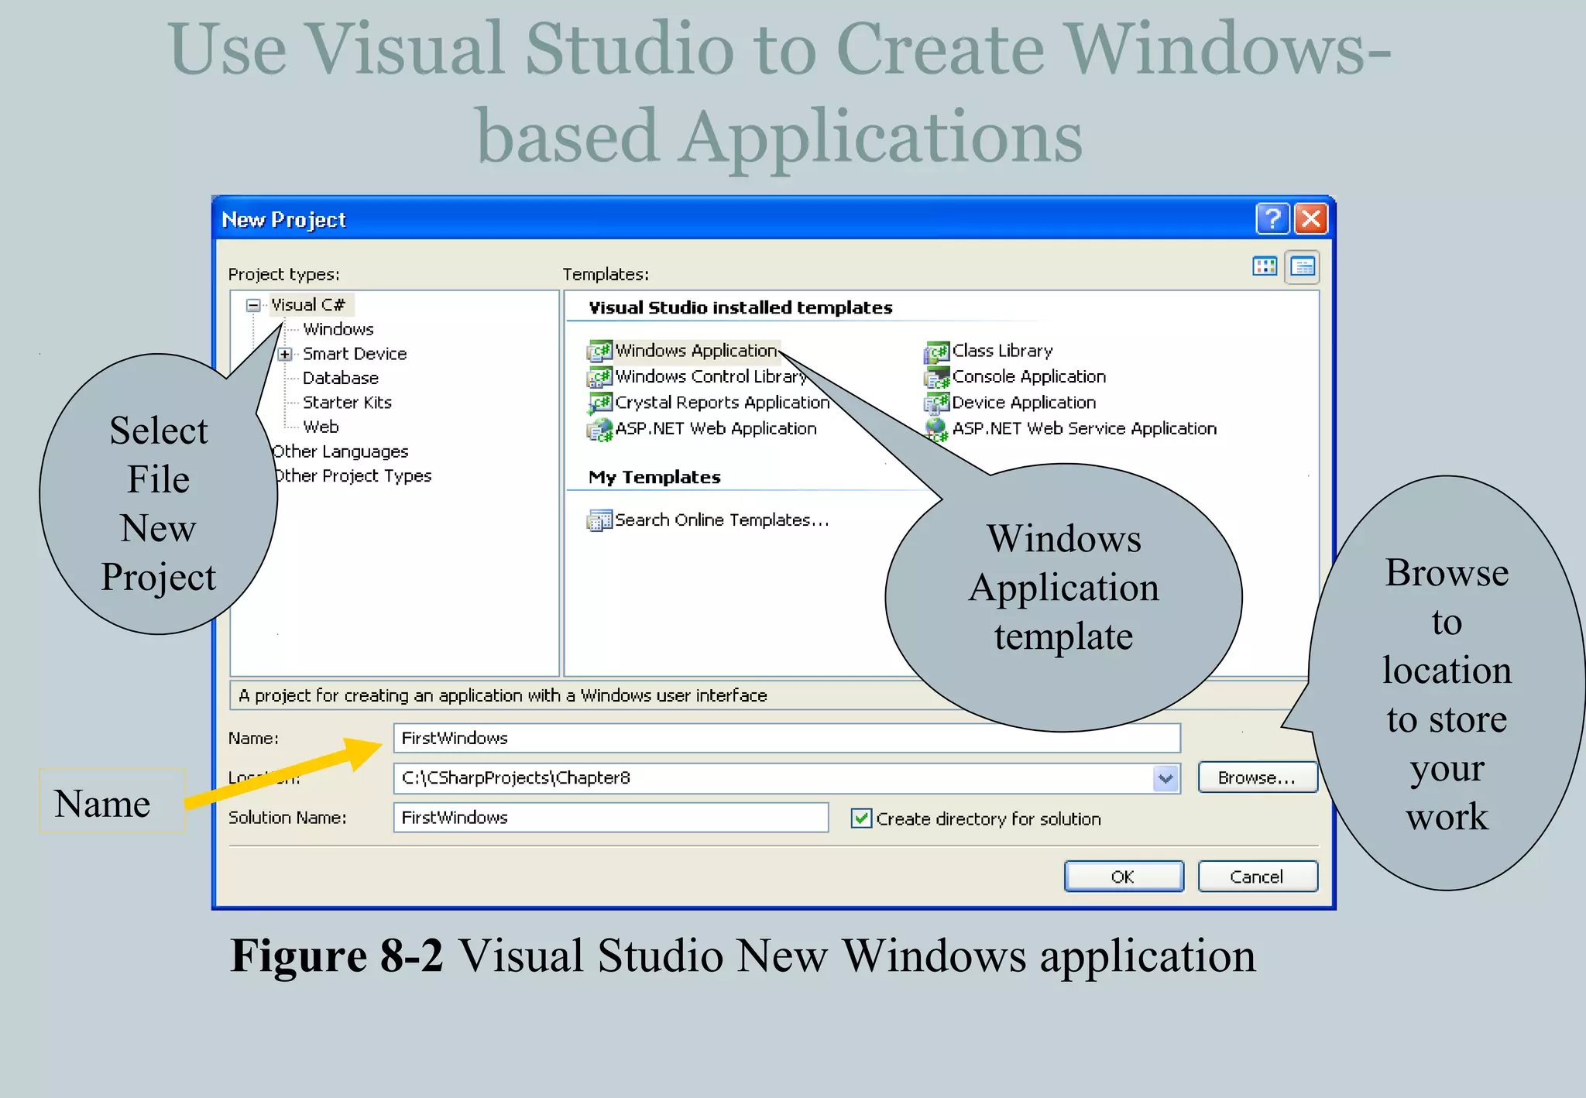1586x1098 pixels.
Task: Switch templates to large icons view
Action: tap(1265, 267)
